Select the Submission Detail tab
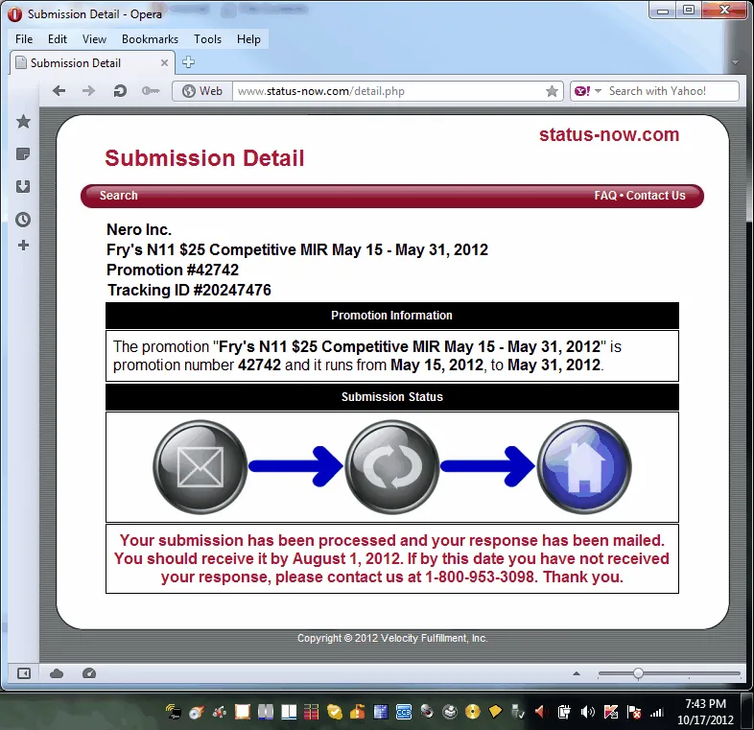 [91, 63]
